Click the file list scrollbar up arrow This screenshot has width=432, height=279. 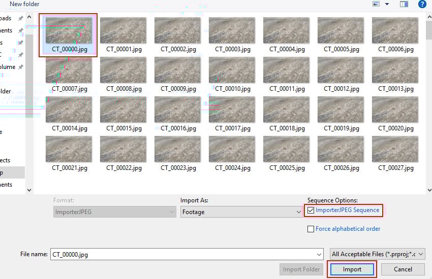coord(429,17)
